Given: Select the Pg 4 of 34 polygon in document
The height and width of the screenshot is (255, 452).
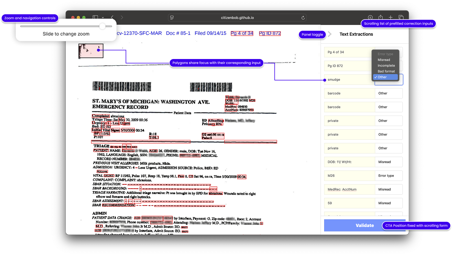Looking at the screenshot, I should pyautogui.click(x=242, y=33).
